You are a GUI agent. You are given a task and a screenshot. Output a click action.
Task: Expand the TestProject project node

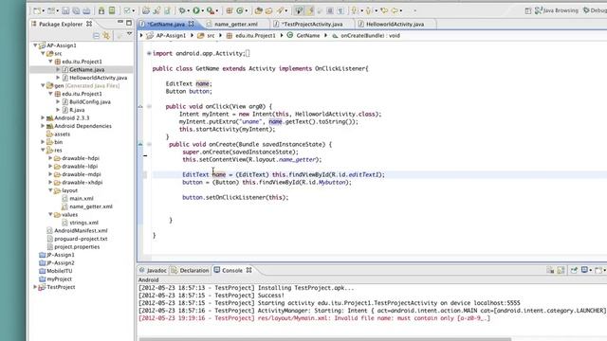pos(36,287)
